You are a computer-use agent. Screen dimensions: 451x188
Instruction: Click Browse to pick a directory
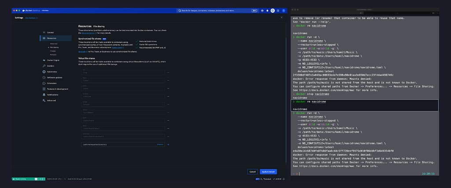pyautogui.click(x=160, y=144)
